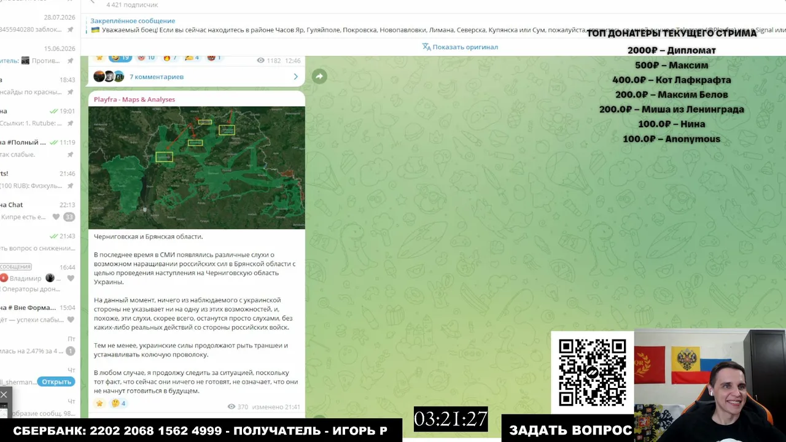Click the 200.0₽ – Миша из Ленинграда donor entry

[672, 109]
